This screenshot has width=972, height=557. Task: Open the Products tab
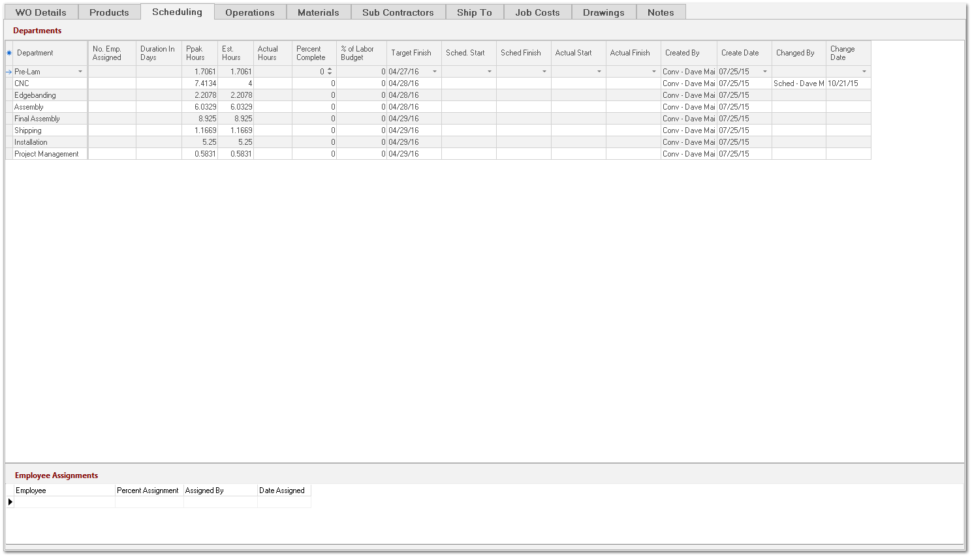click(x=109, y=11)
